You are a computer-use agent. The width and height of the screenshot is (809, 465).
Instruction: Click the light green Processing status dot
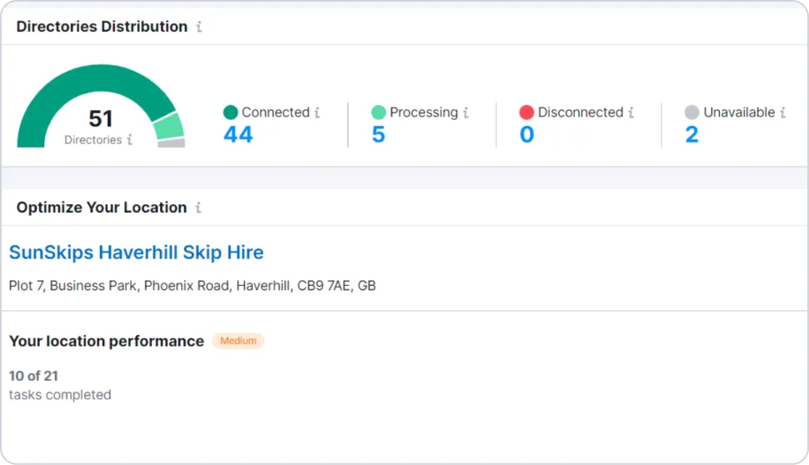379,112
